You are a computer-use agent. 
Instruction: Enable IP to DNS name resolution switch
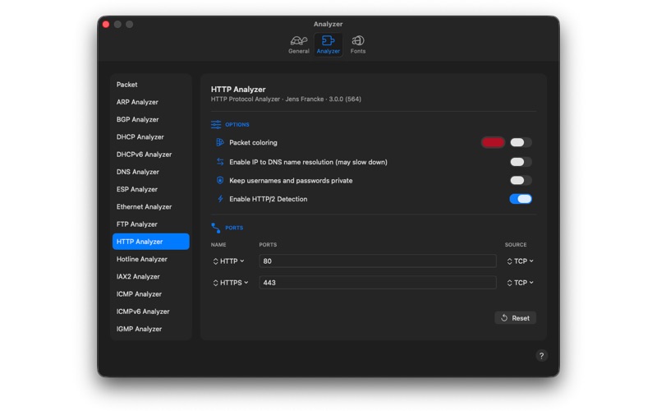(x=521, y=162)
